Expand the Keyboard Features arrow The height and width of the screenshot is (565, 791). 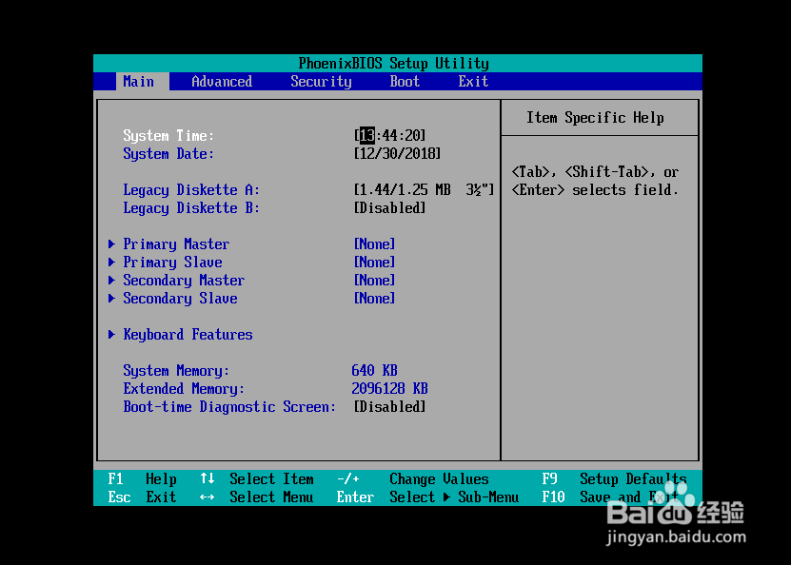pyautogui.click(x=111, y=335)
